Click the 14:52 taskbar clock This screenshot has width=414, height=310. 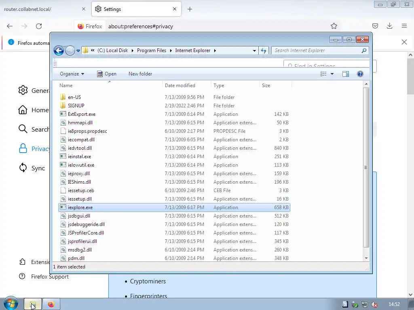click(394, 304)
